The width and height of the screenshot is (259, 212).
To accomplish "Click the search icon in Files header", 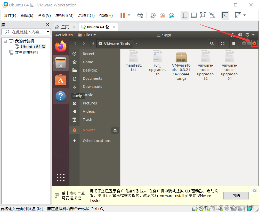I will (212, 43).
